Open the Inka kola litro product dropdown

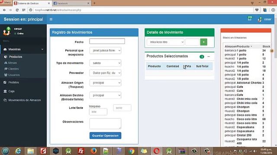(x=165, y=42)
